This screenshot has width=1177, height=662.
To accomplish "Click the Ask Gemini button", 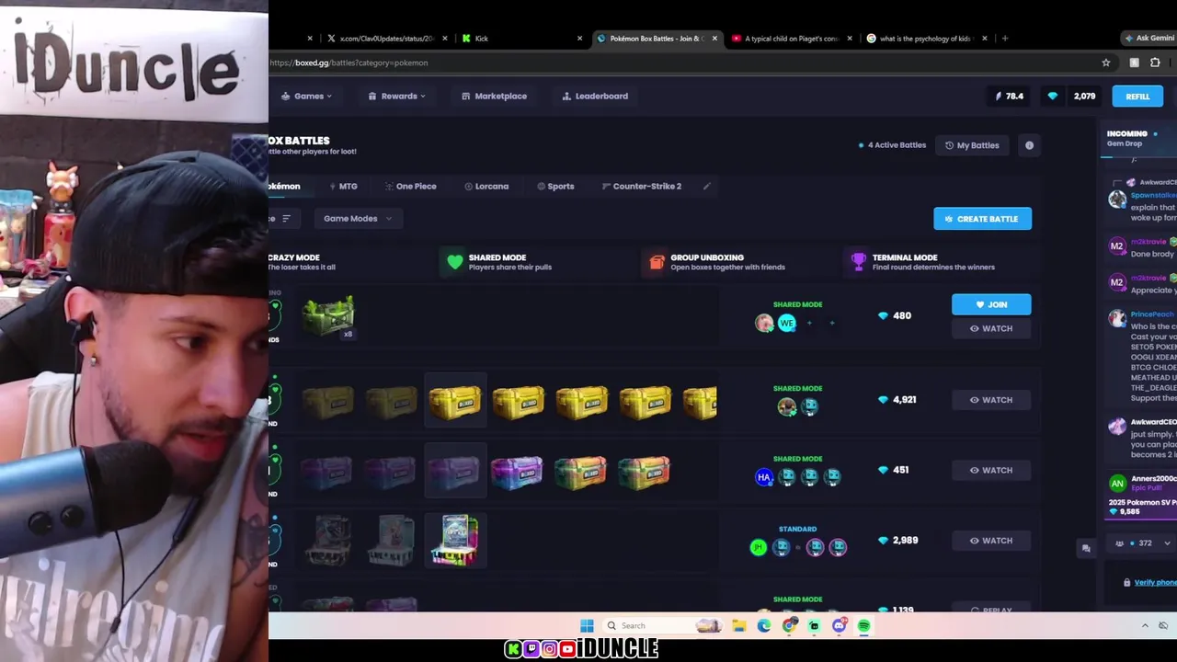I will (x=1148, y=39).
